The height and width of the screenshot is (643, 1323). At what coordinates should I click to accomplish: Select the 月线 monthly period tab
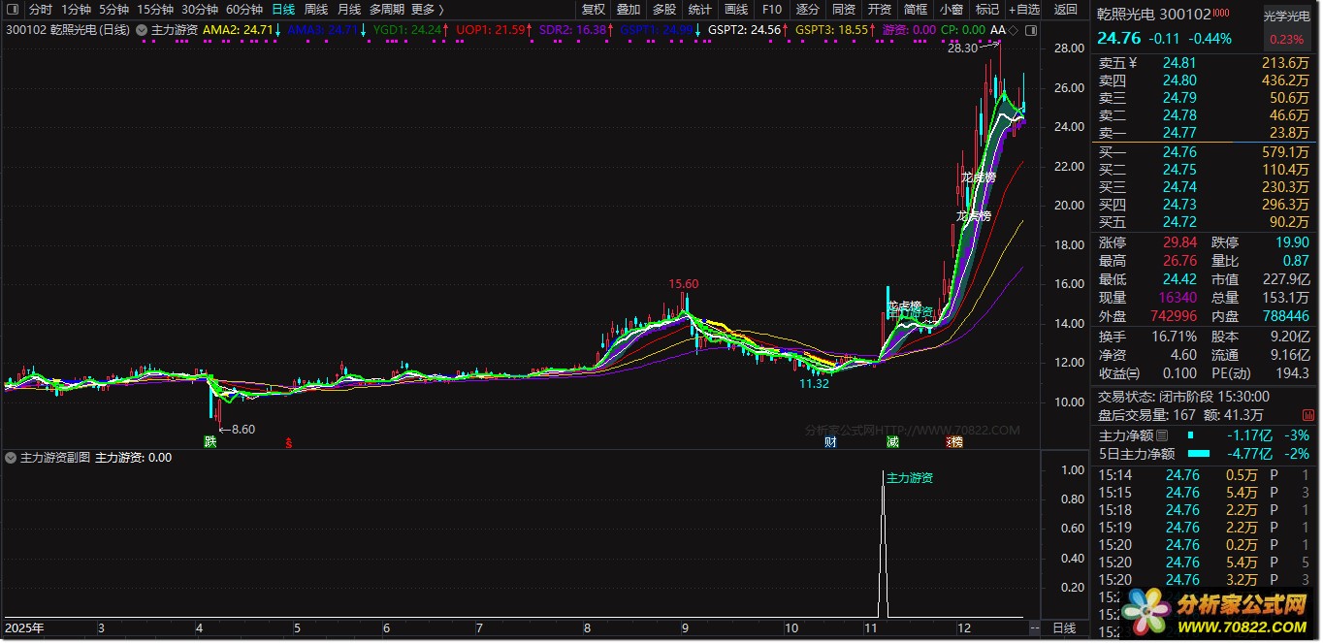coord(349,10)
